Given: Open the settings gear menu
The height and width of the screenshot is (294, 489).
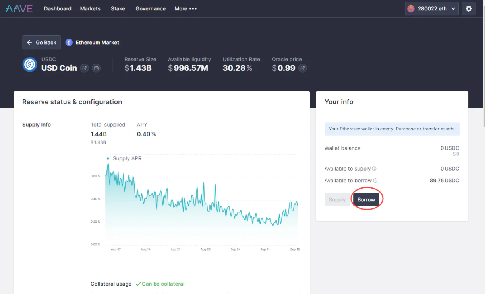Looking at the screenshot, I should click(x=469, y=8).
